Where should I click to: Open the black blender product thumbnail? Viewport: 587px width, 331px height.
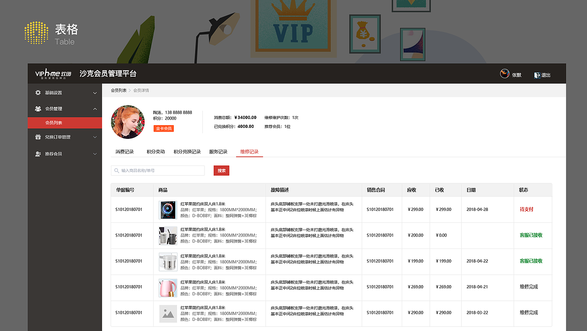tap(168, 236)
